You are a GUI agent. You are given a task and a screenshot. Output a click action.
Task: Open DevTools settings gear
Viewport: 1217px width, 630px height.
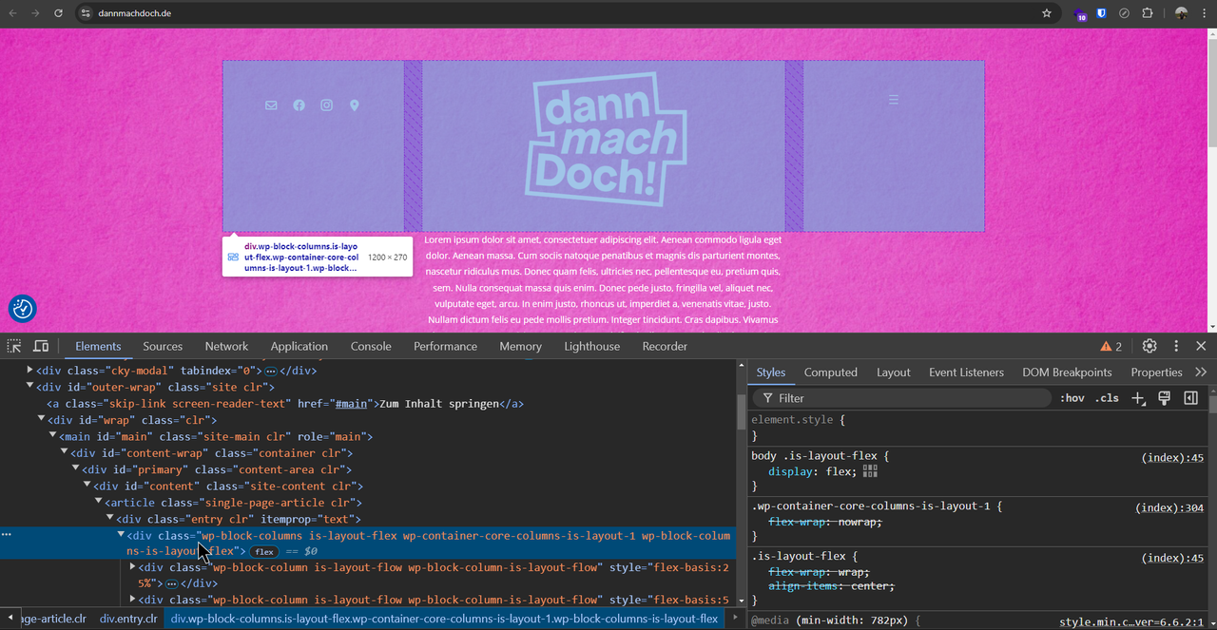[1149, 346]
